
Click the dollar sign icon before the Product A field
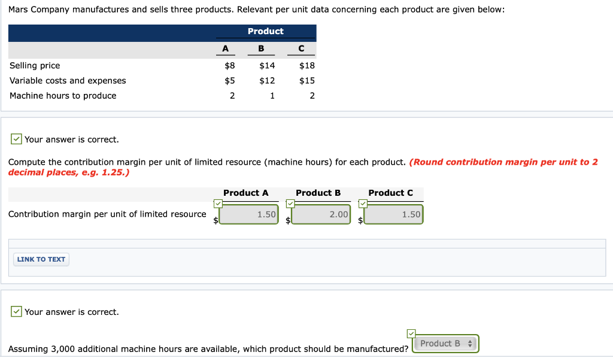215,221
